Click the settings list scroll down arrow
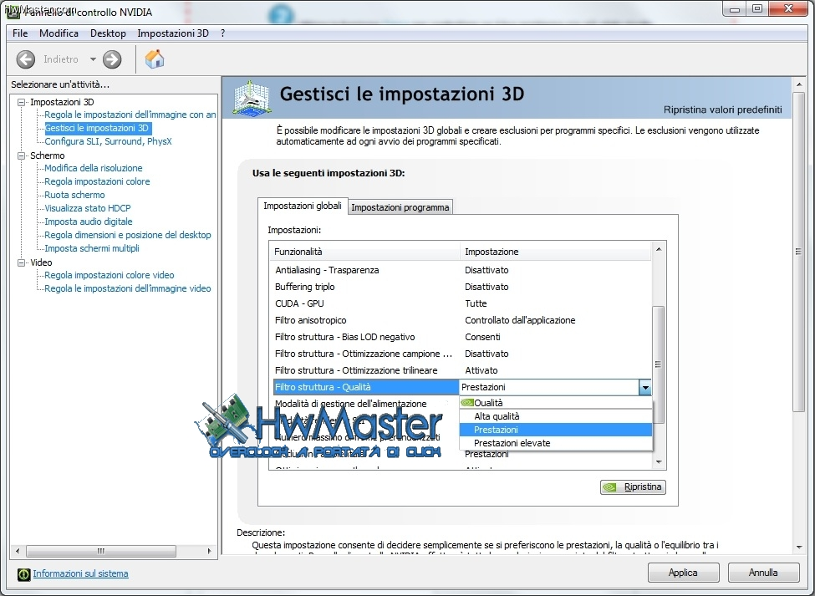This screenshot has width=815, height=596. pyautogui.click(x=659, y=462)
